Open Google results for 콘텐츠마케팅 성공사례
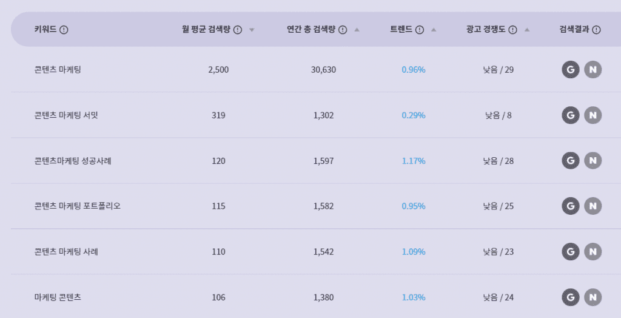The width and height of the screenshot is (621, 318). (570, 161)
